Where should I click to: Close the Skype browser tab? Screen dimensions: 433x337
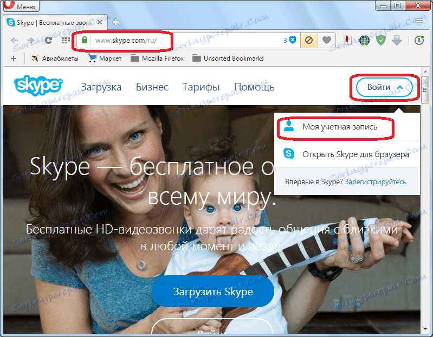(x=100, y=22)
